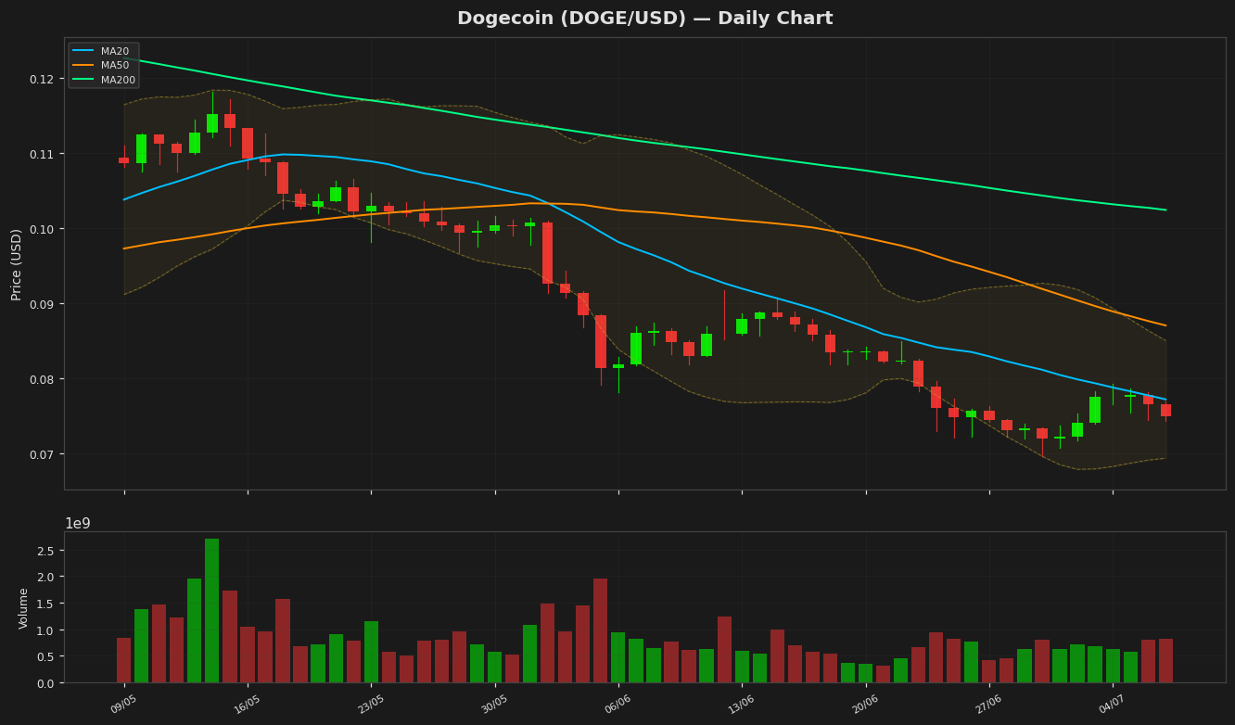Click the 1.0 volume tick label
Screen dimensions: 1235x725
coord(47,630)
